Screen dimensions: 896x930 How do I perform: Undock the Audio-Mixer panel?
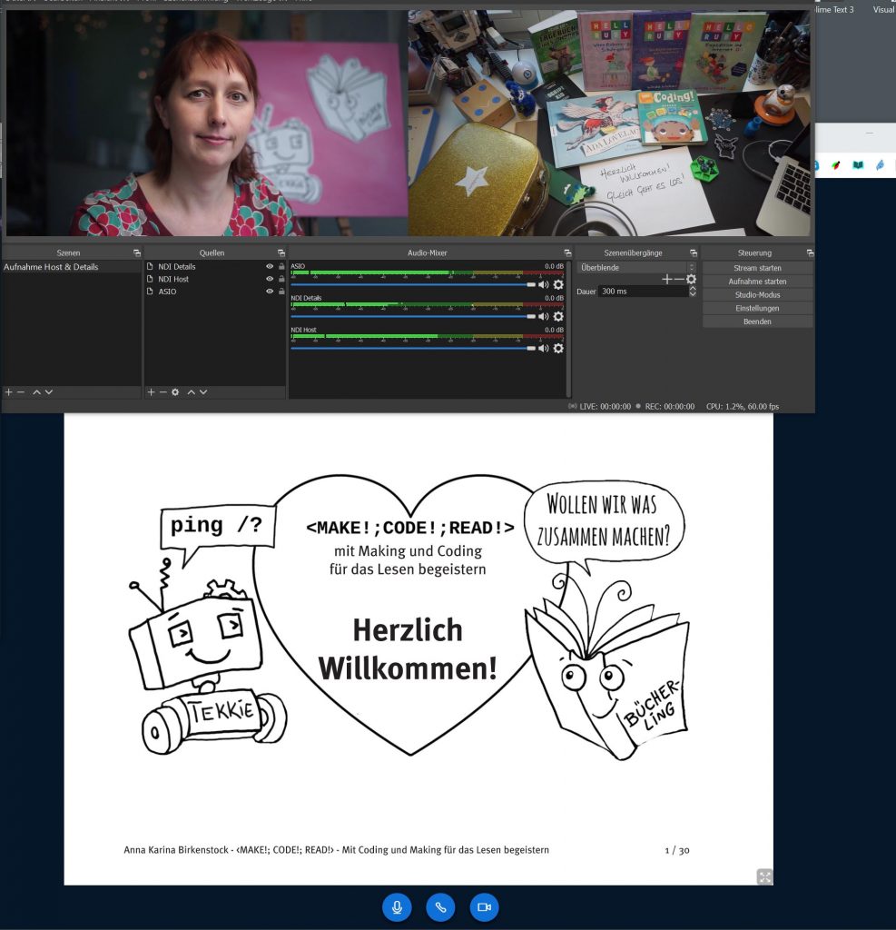coord(567,253)
